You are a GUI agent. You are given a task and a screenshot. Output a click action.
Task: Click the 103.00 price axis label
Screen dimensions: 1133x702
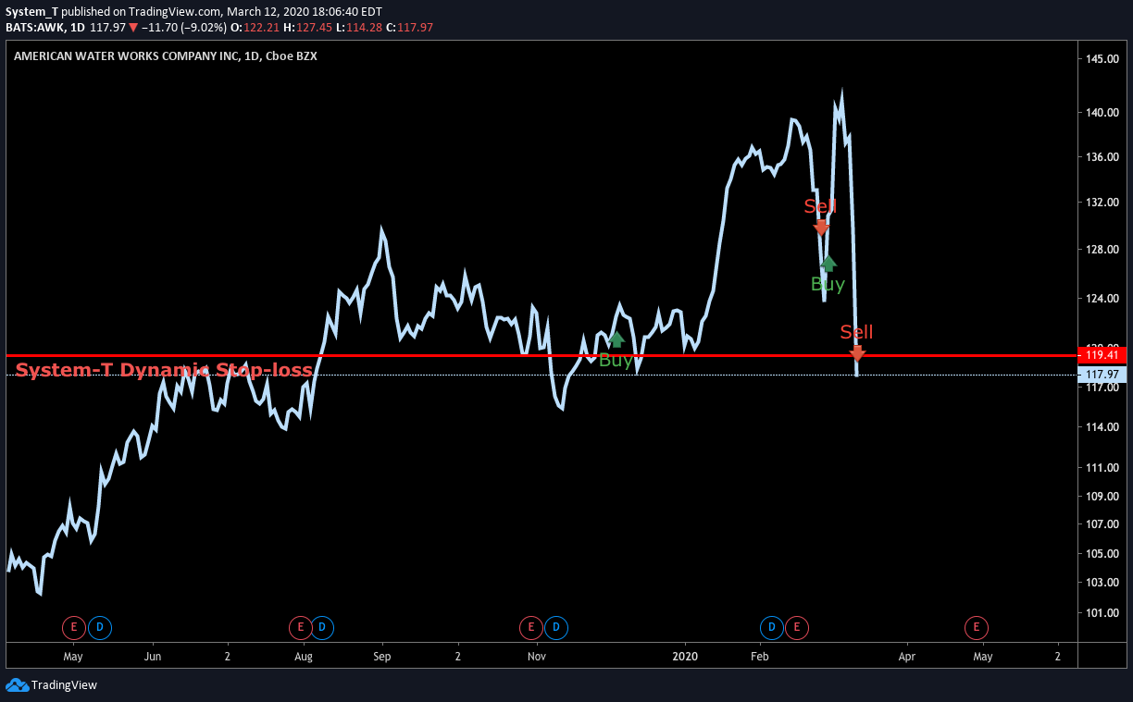[x=1103, y=583]
